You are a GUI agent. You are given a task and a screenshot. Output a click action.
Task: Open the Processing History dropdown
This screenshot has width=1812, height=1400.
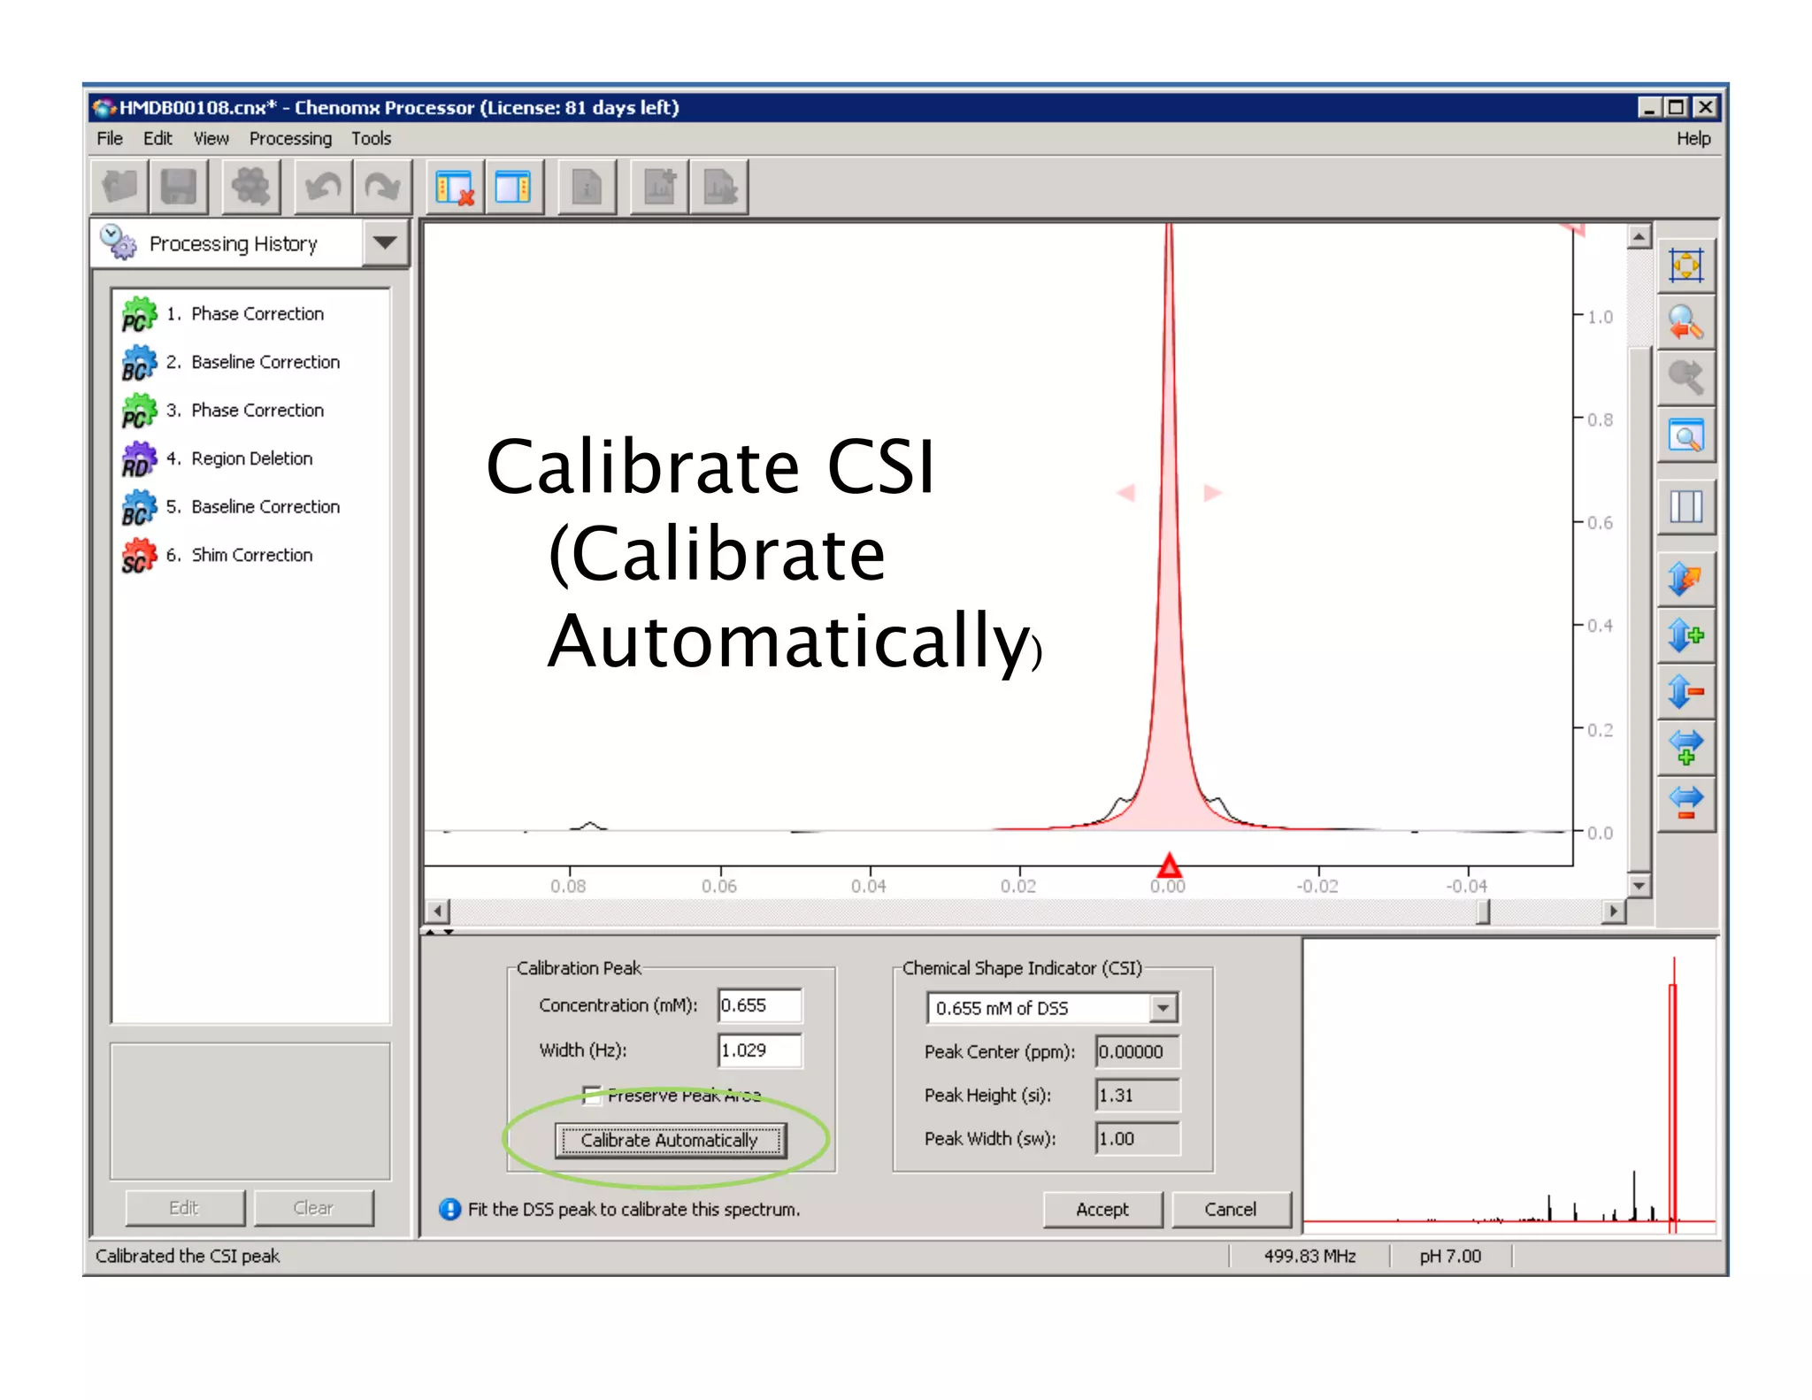pyautogui.click(x=385, y=242)
